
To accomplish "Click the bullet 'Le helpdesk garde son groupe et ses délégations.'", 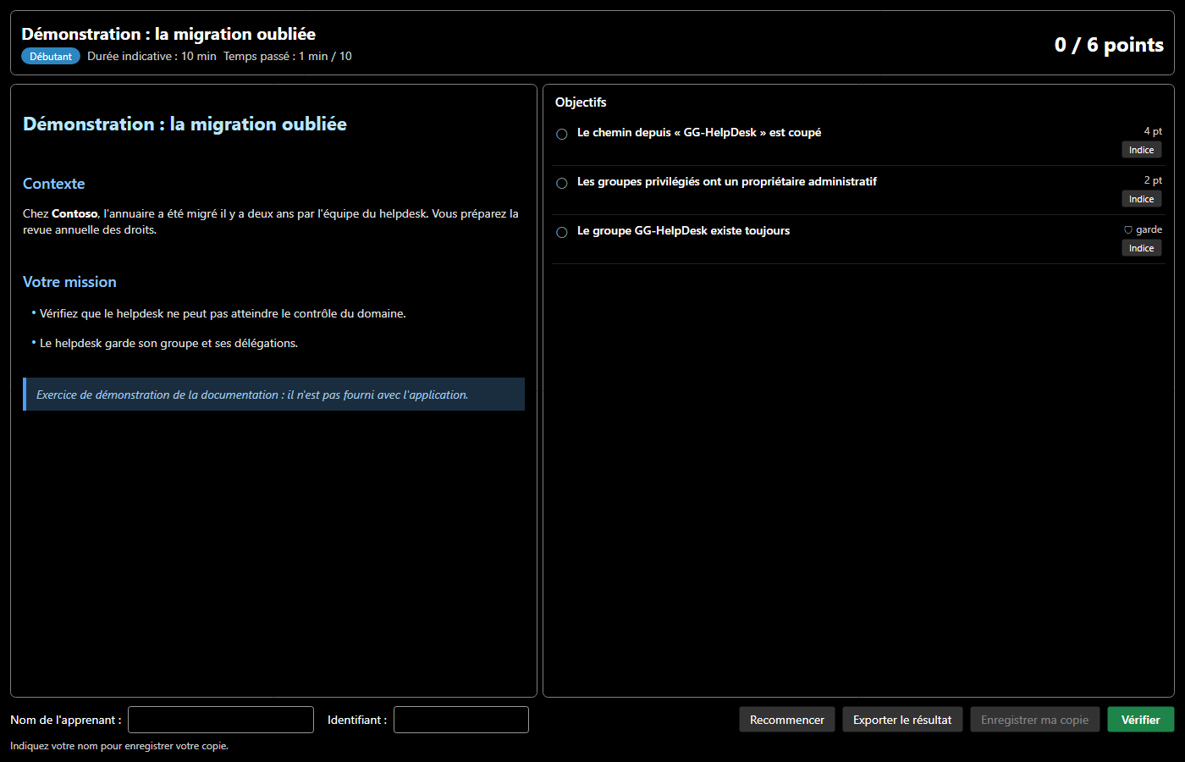I will (x=168, y=344).
